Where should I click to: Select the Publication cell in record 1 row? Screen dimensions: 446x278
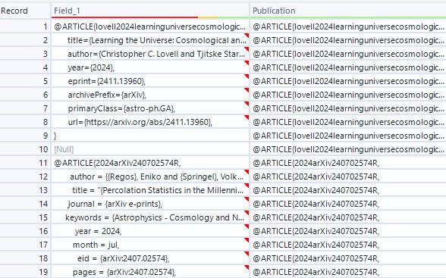[348, 27]
